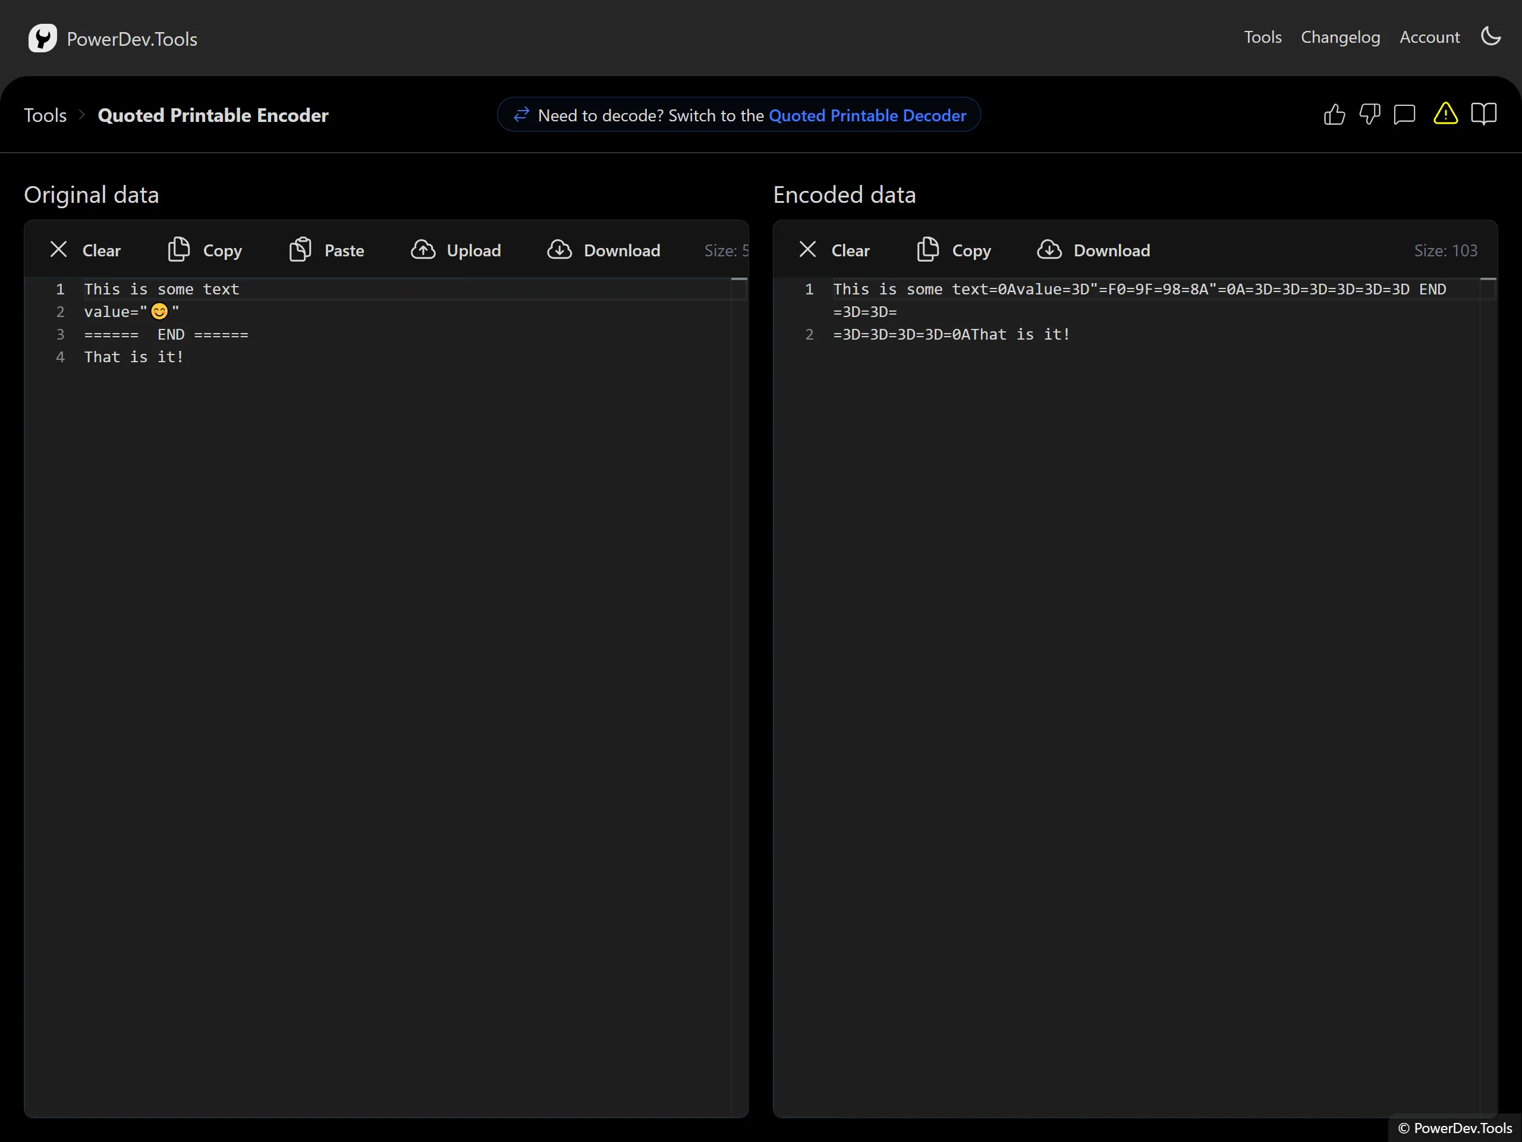Open the Account page
The height and width of the screenshot is (1142, 1522).
(x=1429, y=37)
